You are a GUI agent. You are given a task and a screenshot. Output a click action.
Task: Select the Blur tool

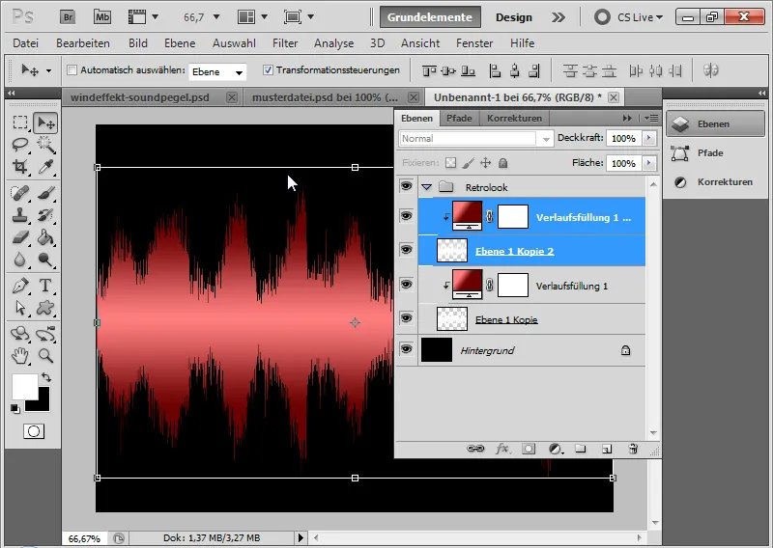coord(20,260)
